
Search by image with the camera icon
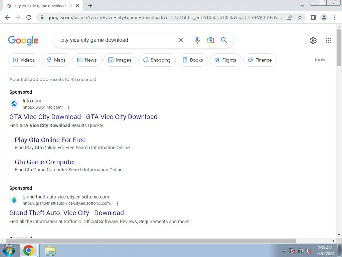tap(210, 40)
